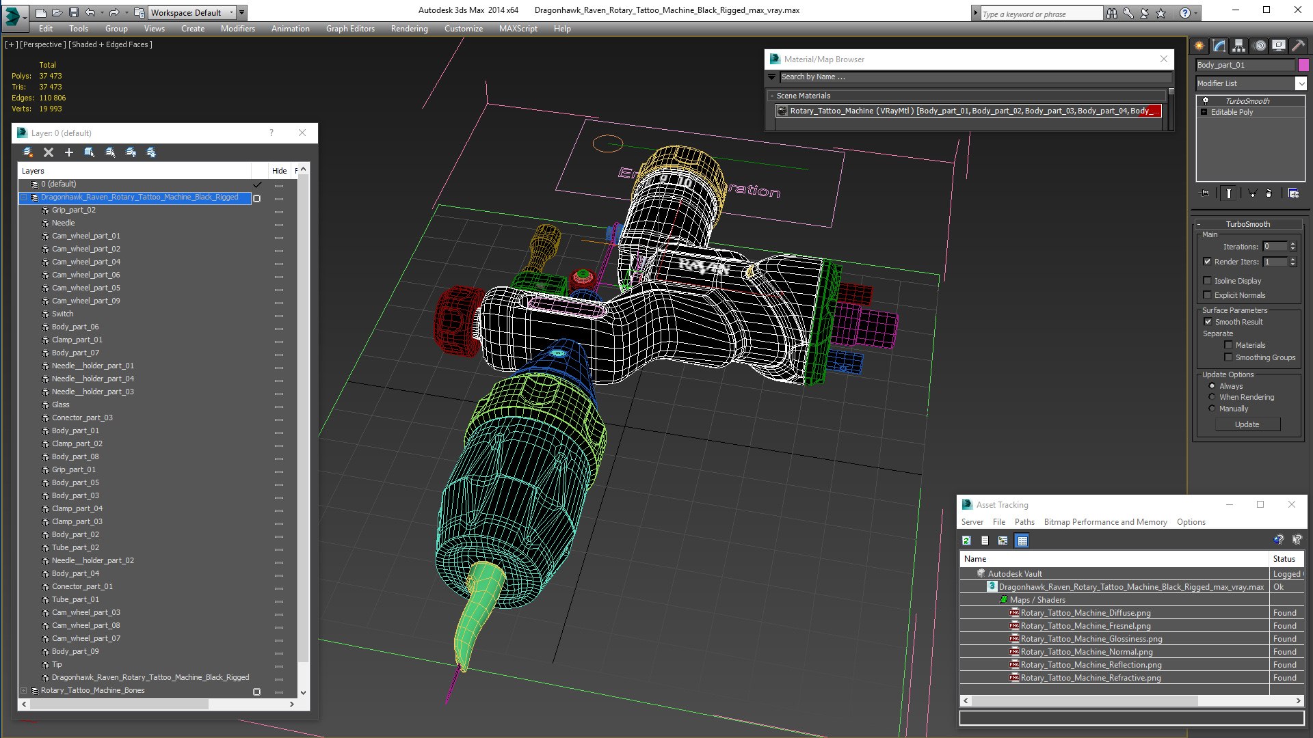This screenshot has height=738, width=1313.
Task: Enable Separate by Materials checkbox
Action: [1228, 345]
